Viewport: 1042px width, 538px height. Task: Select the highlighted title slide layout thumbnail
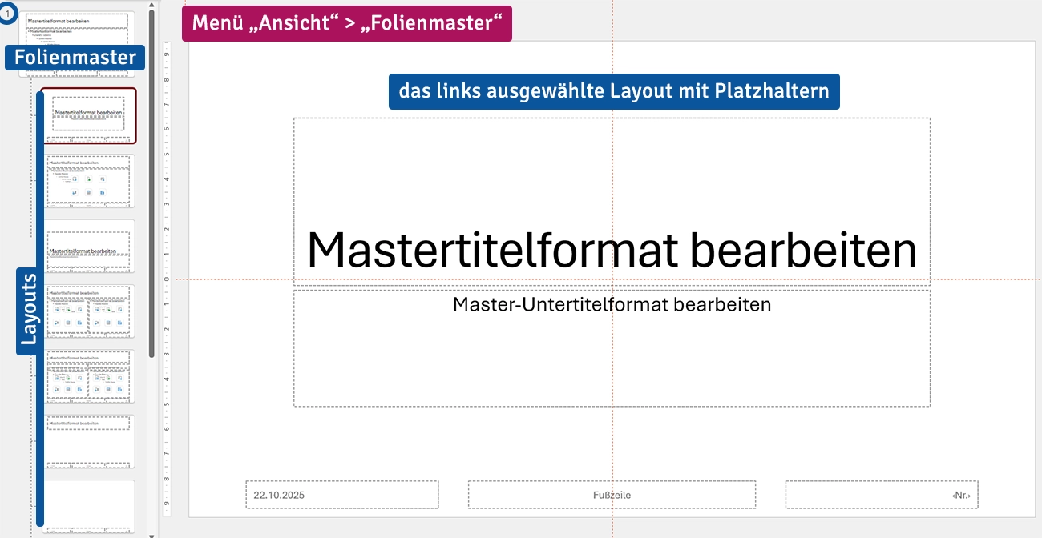(88, 115)
